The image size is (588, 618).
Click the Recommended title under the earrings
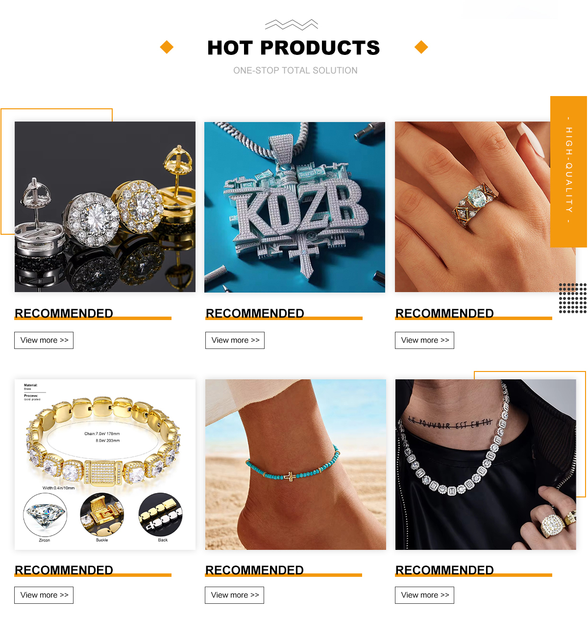[64, 313]
